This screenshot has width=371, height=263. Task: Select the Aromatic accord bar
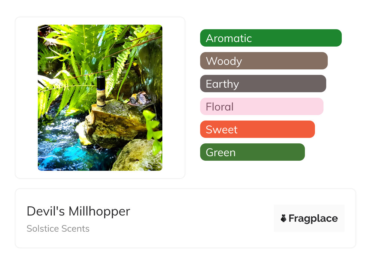[271, 38]
